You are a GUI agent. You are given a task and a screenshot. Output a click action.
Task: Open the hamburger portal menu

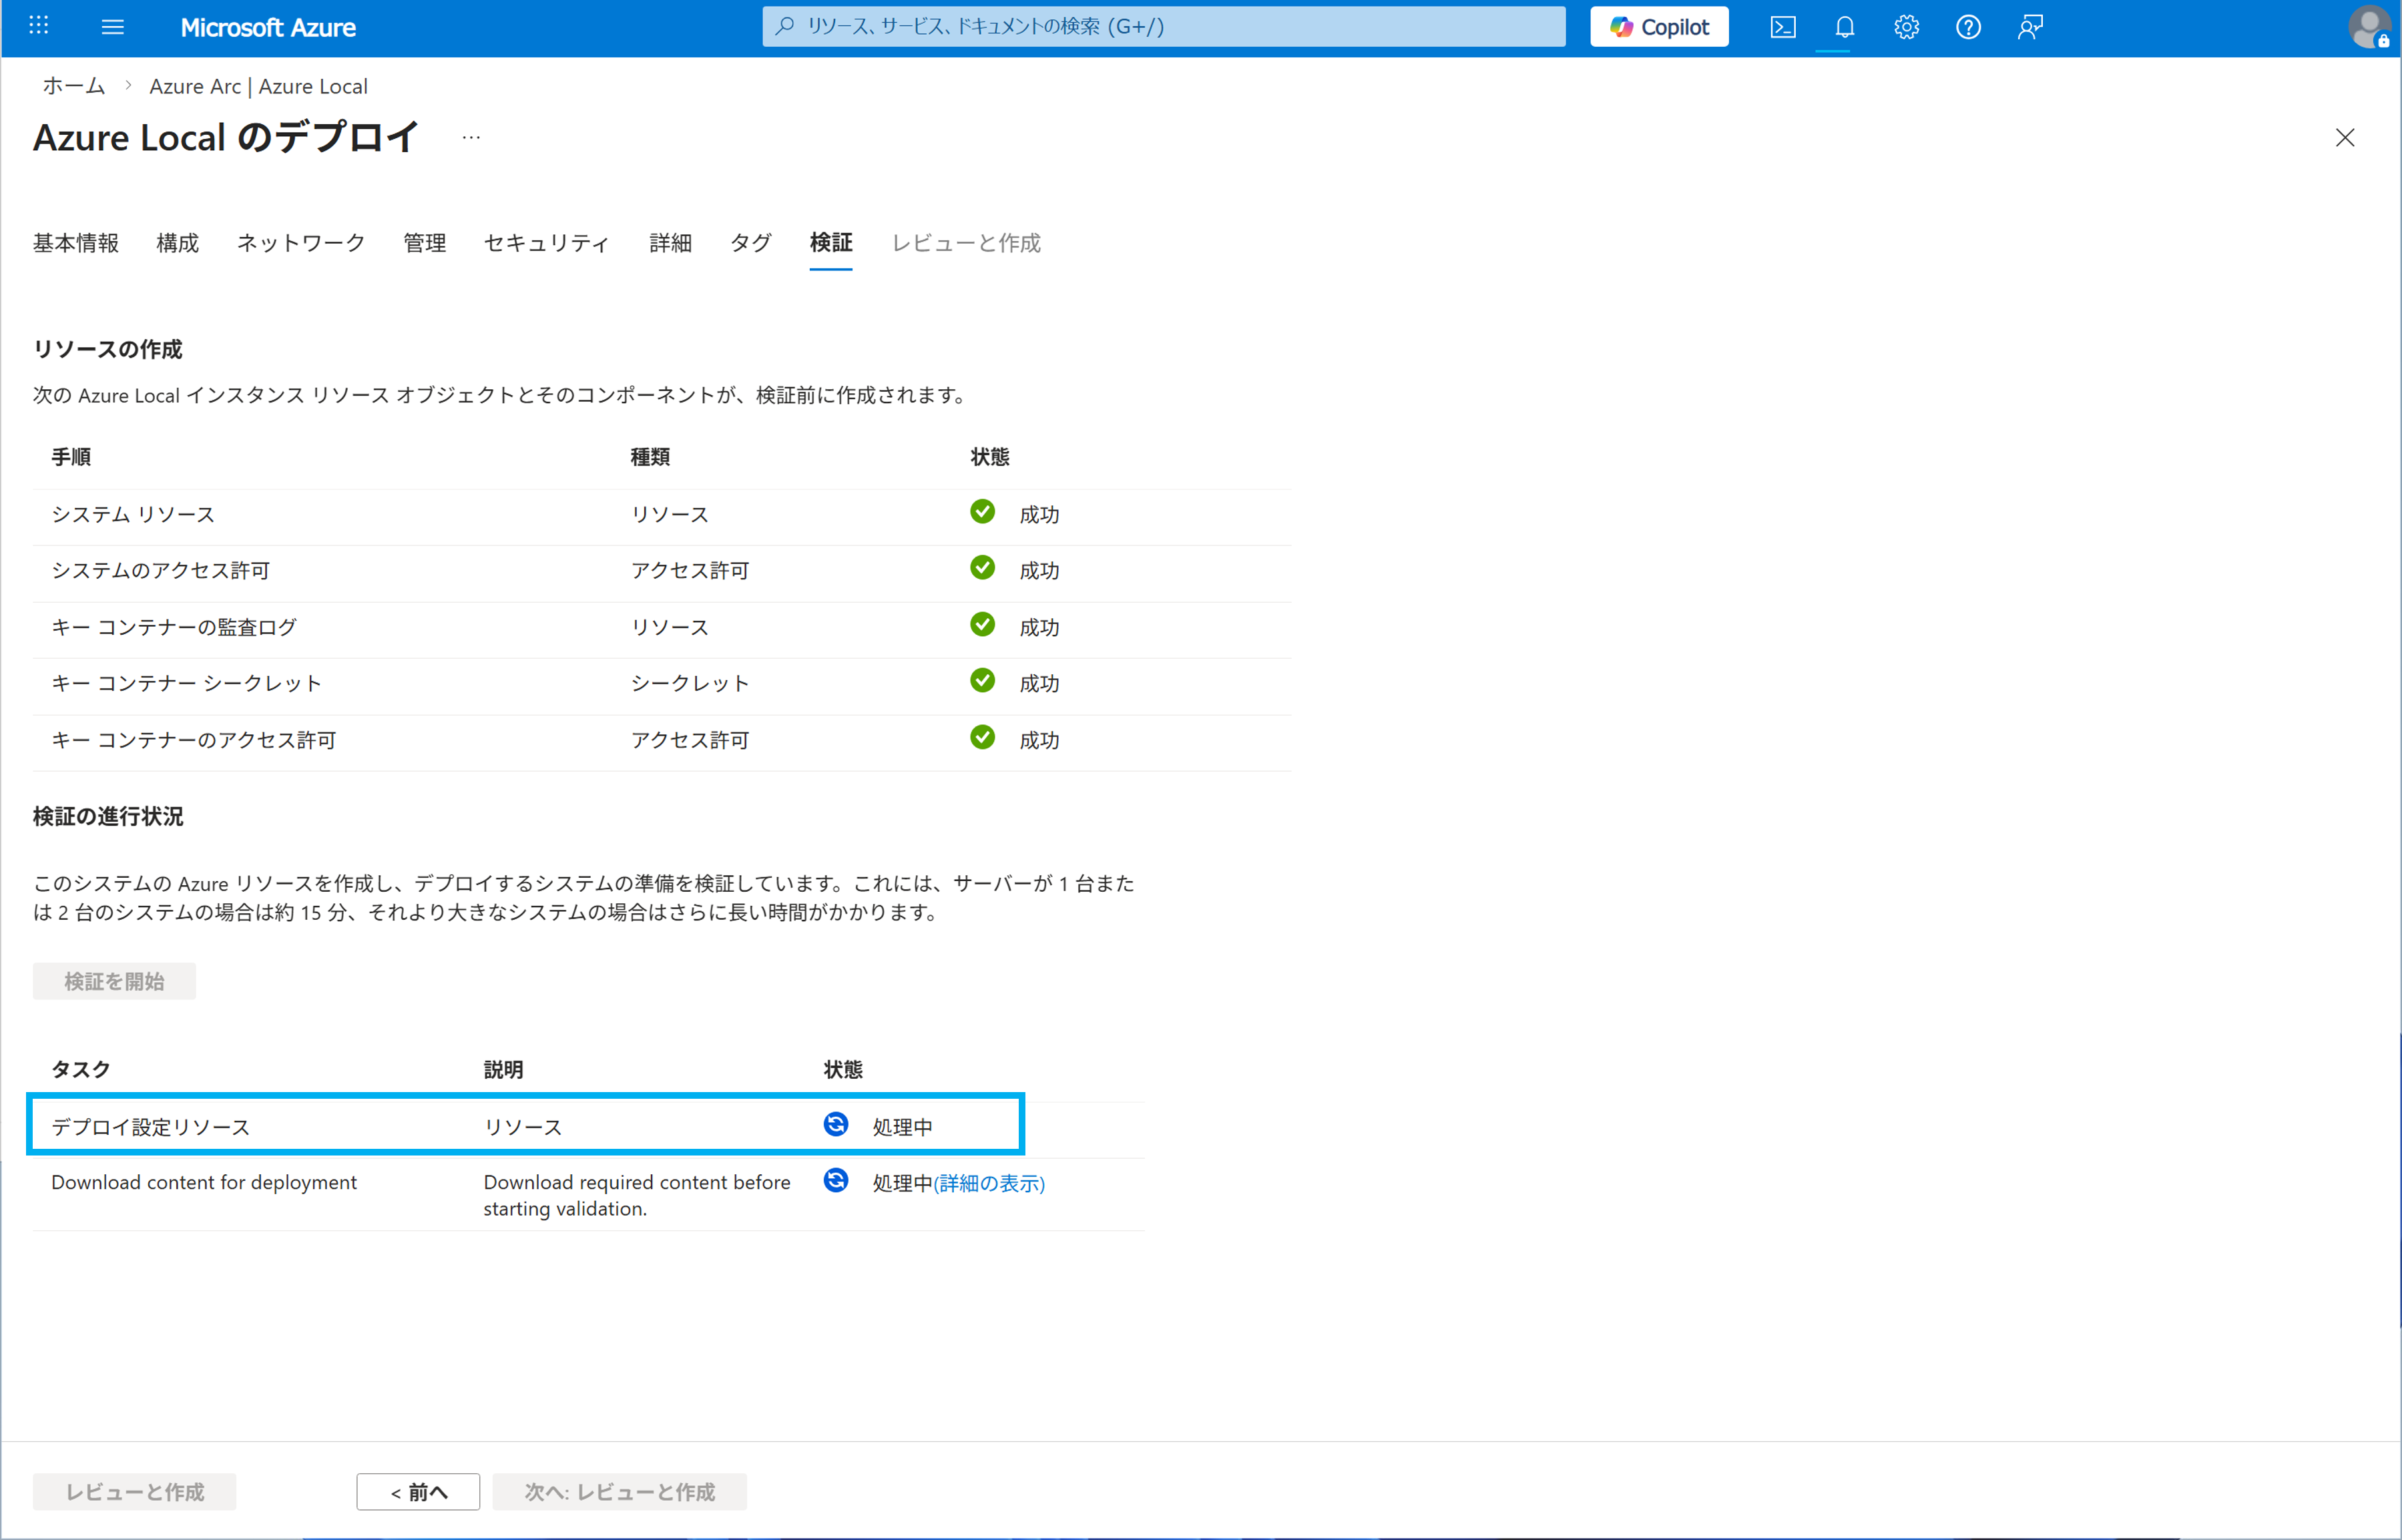(x=113, y=27)
